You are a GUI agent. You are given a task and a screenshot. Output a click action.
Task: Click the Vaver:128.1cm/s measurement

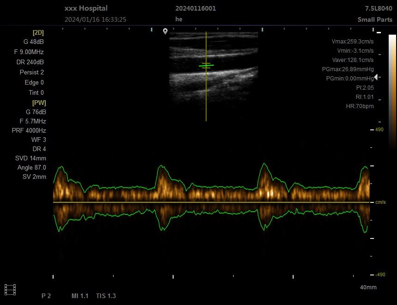pyautogui.click(x=353, y=60)
